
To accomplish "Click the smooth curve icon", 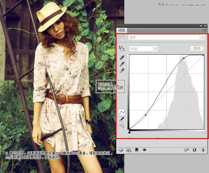I will [122, 126].
